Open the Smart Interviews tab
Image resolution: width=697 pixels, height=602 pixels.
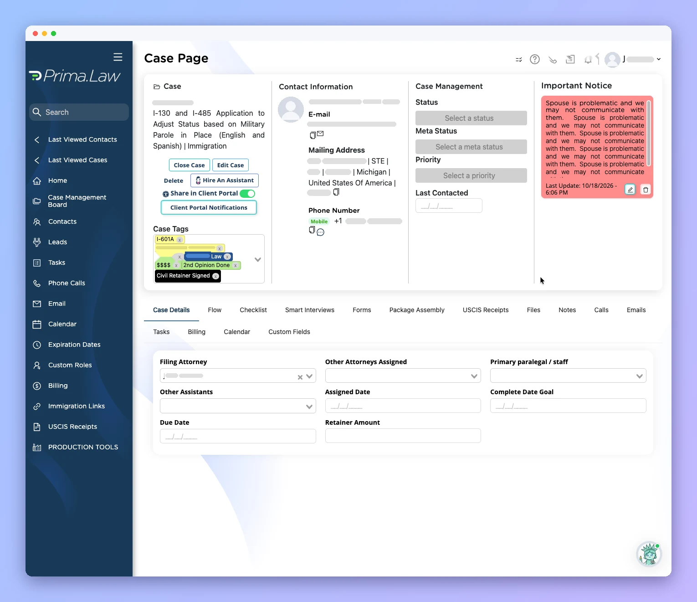[310, 310]
